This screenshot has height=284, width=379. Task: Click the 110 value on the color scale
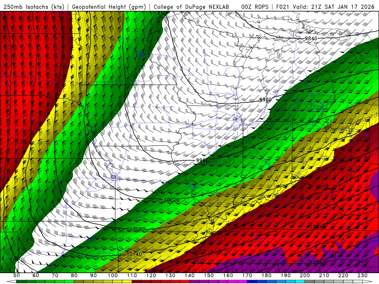(x=132, y=275)
